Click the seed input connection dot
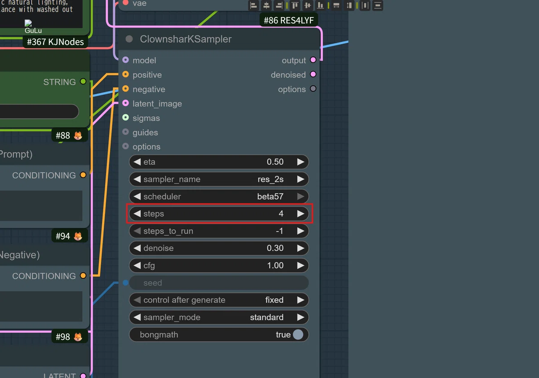This screenshot has width=539, height=378. coord(125,283)
